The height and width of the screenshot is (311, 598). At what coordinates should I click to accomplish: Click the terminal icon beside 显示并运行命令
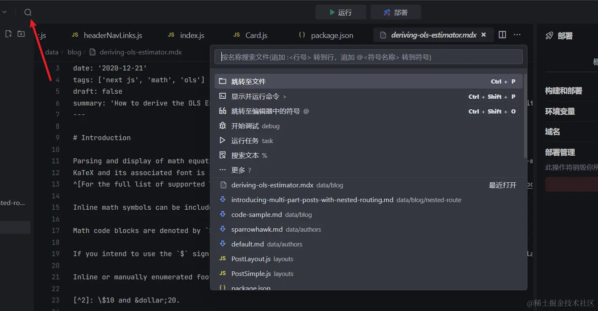[x=223, y=96]
